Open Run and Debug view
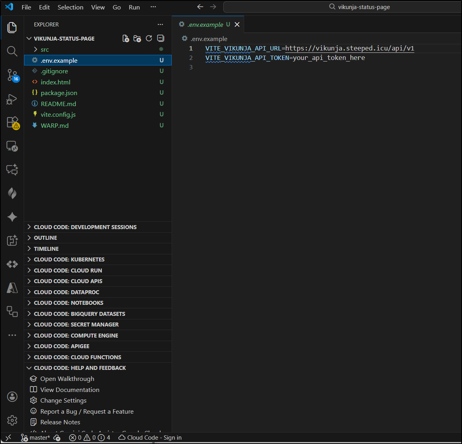Viewport: 462px width, 444px height. click(12, 99)
